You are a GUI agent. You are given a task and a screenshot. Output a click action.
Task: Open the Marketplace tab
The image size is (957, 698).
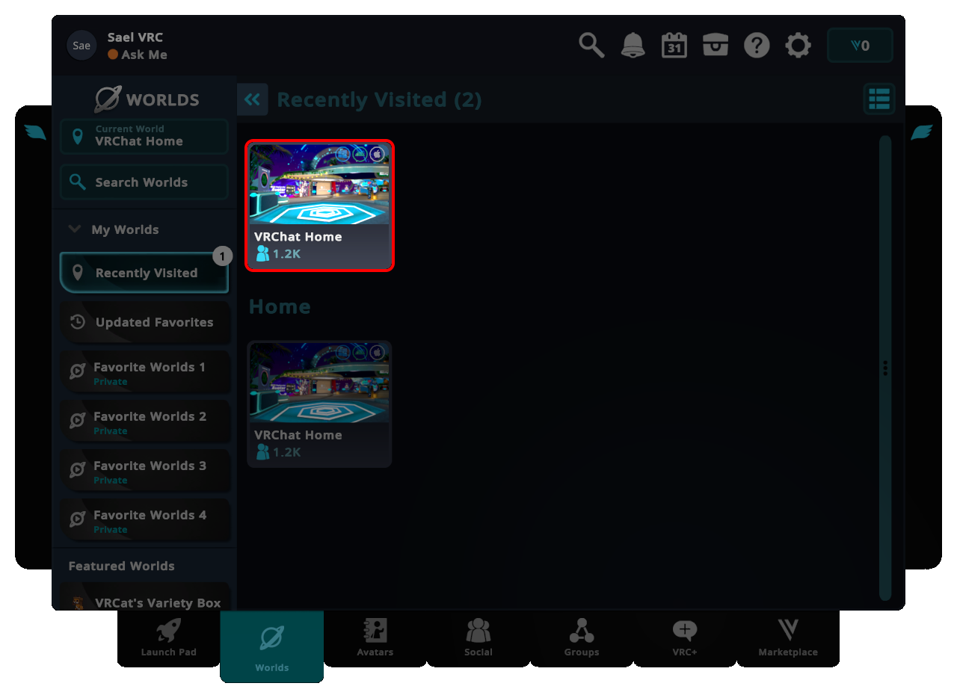[787, 638]
